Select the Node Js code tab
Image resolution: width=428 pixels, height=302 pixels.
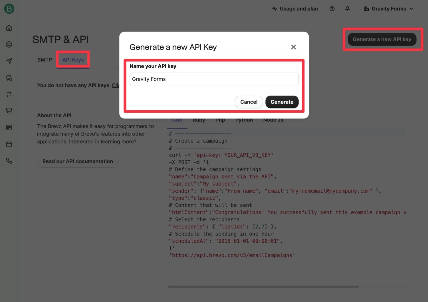pos(273,120)
